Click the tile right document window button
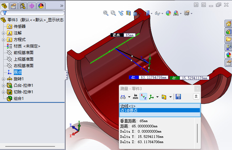232x150 pixels. (x=203, y=5)
